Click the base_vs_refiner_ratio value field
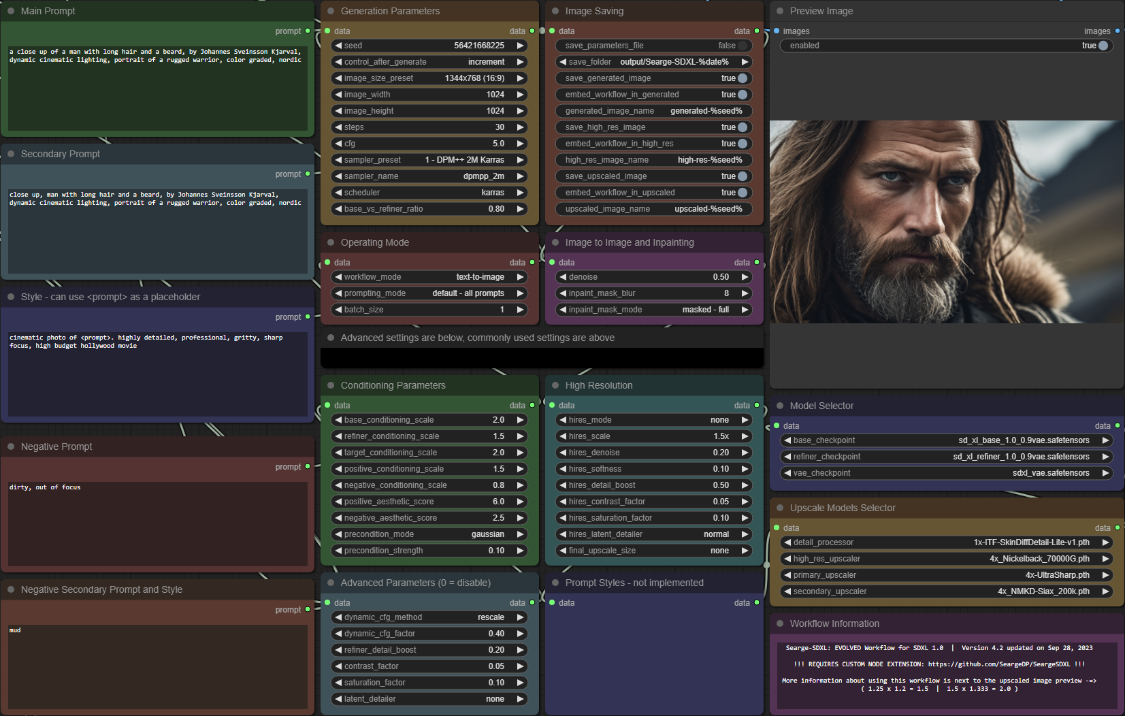1125x716 pixels. [429, 209]
